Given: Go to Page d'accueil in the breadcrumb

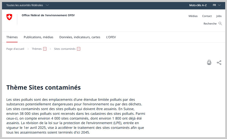Looking at the screenshot, I should [x=15, y=49].
